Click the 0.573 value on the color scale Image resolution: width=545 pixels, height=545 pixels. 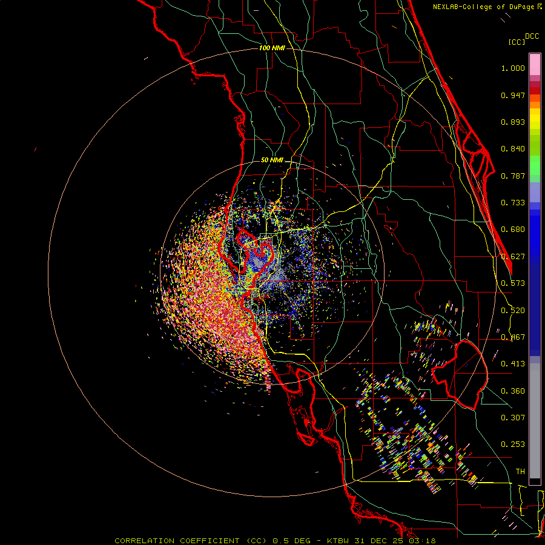point(513,283)
